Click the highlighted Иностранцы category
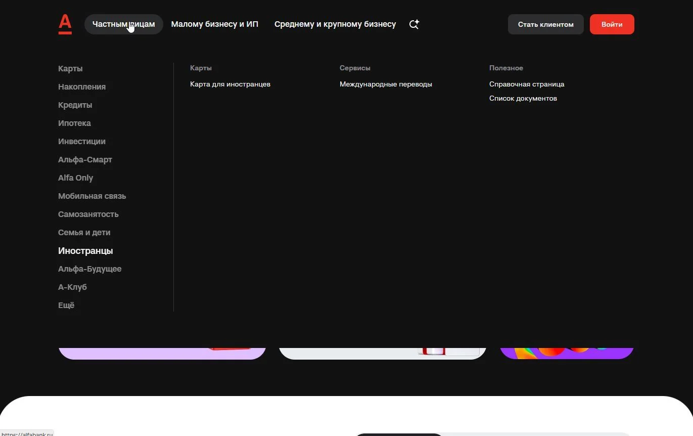The height and width of the screenshot is (436, 693). pos(85,251)
